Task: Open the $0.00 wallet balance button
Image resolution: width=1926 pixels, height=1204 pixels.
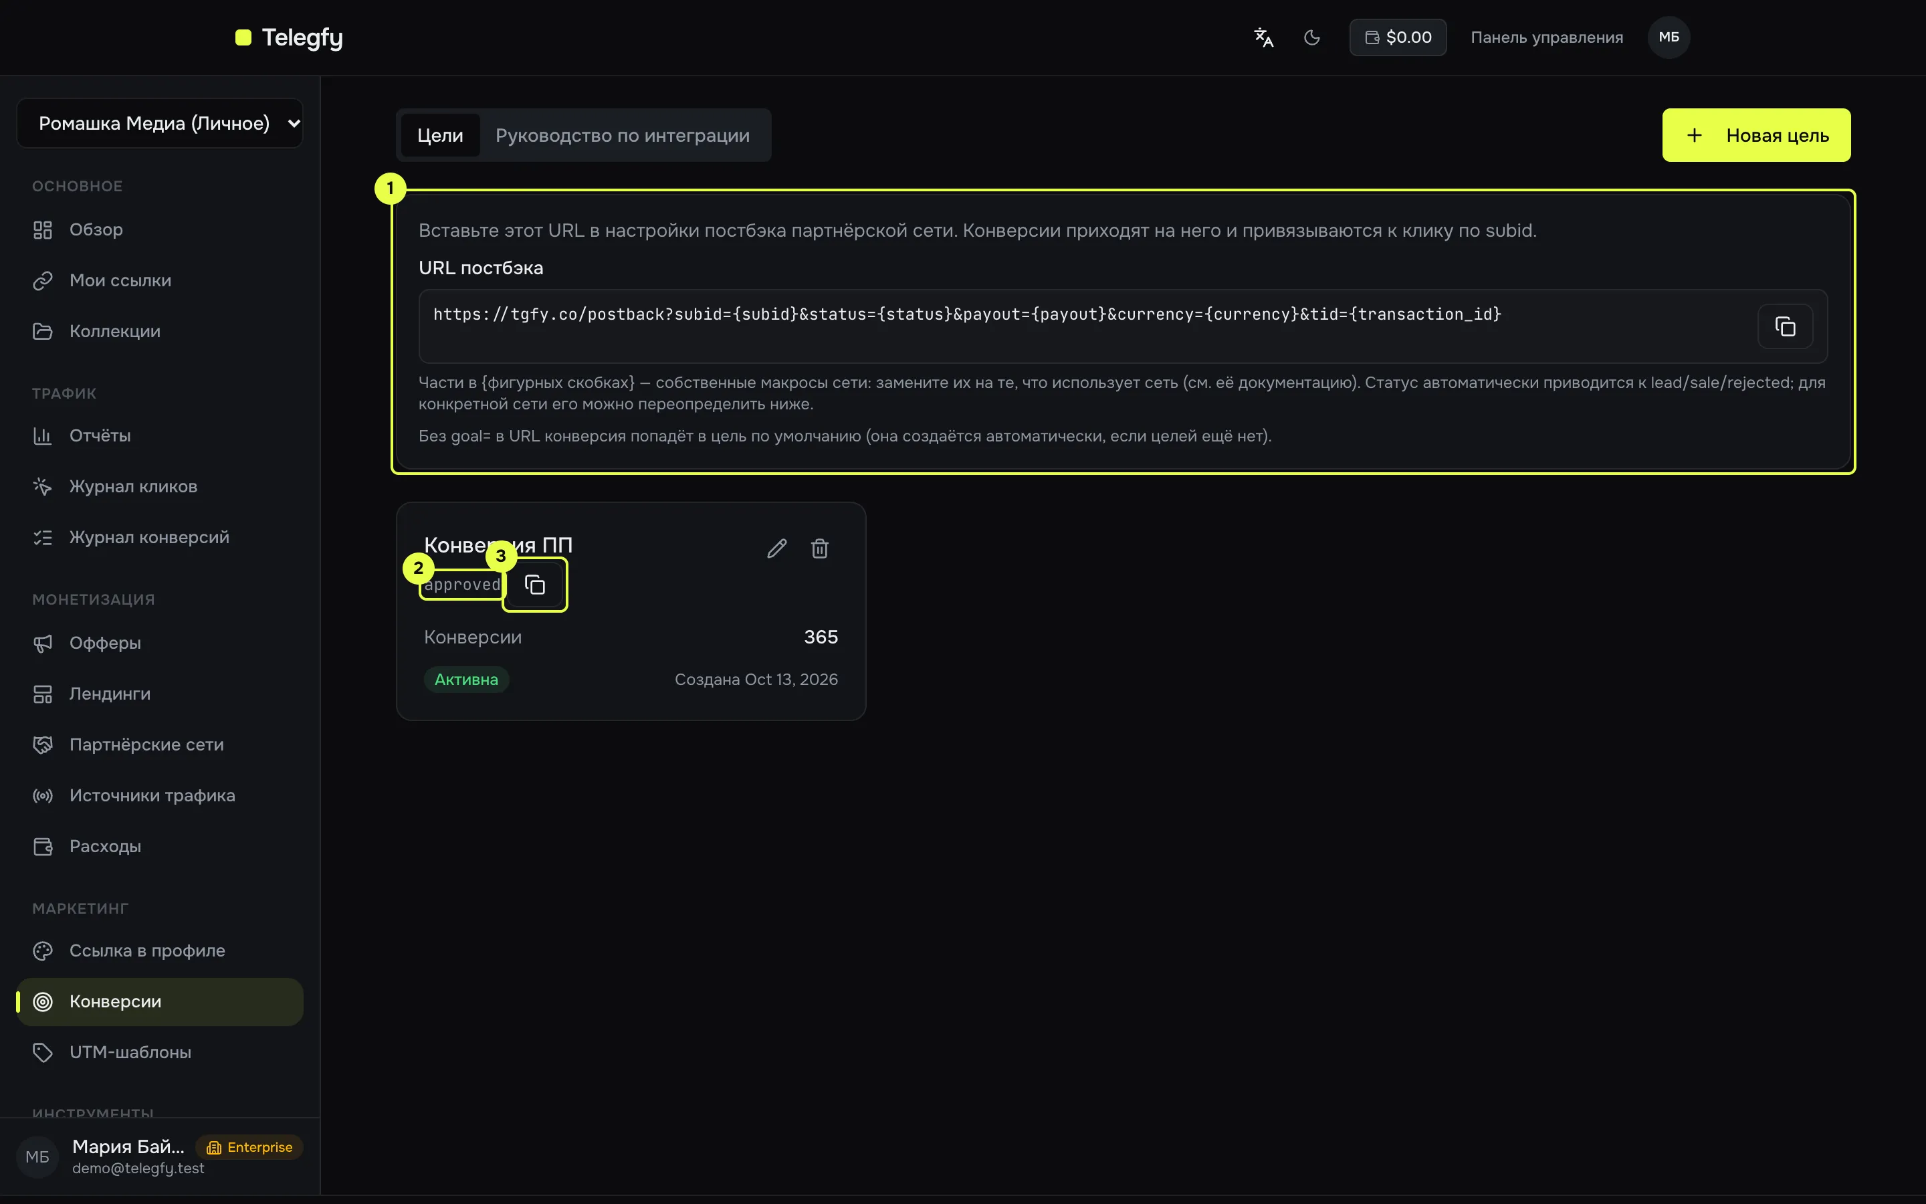Action: coord(1398,37)
